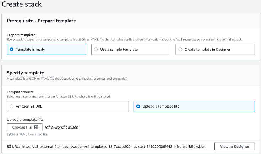Click the 'Template source' field label
The width and height of the screenshot is (261, 154).
[20, 92]
